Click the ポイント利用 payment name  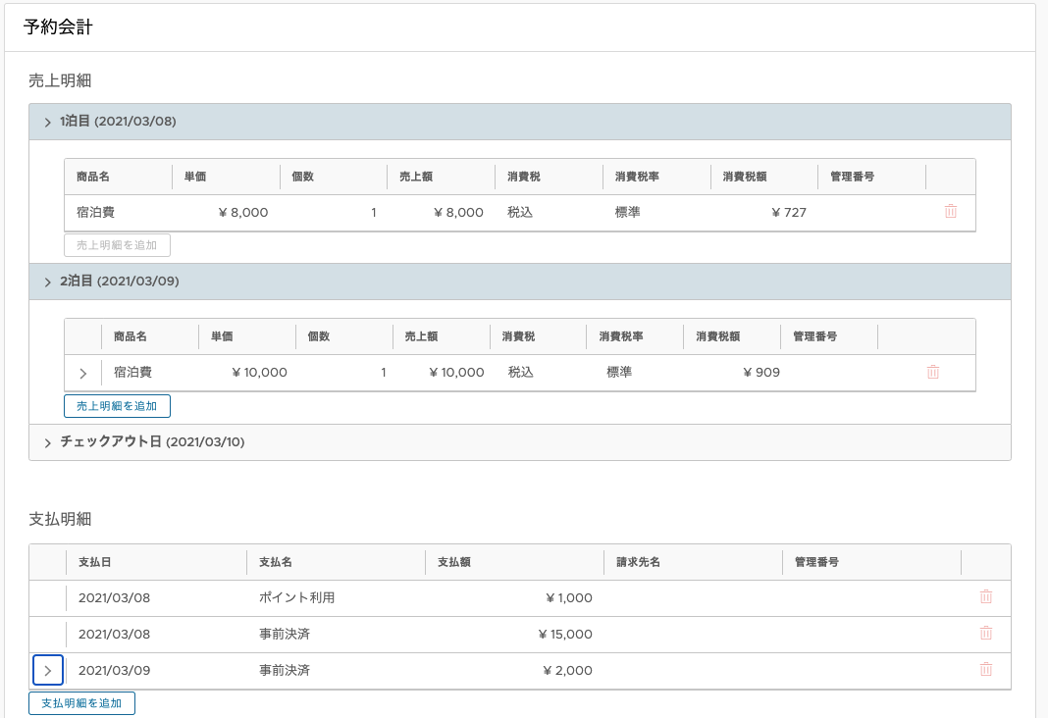296,597
